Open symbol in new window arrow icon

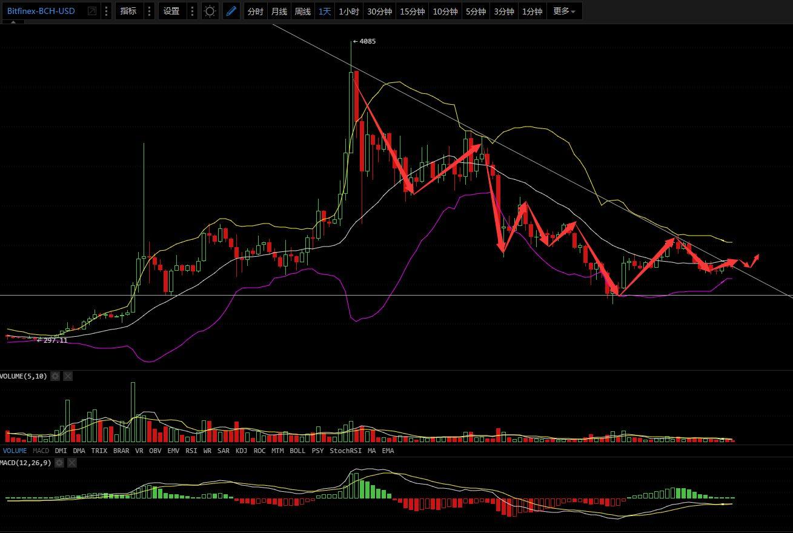pyautogui.click(x=91, y=11)
